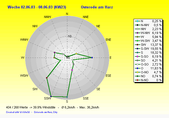Click the blue data point at SSW
This screenshot has width=169, height=118.
point(51,97)
